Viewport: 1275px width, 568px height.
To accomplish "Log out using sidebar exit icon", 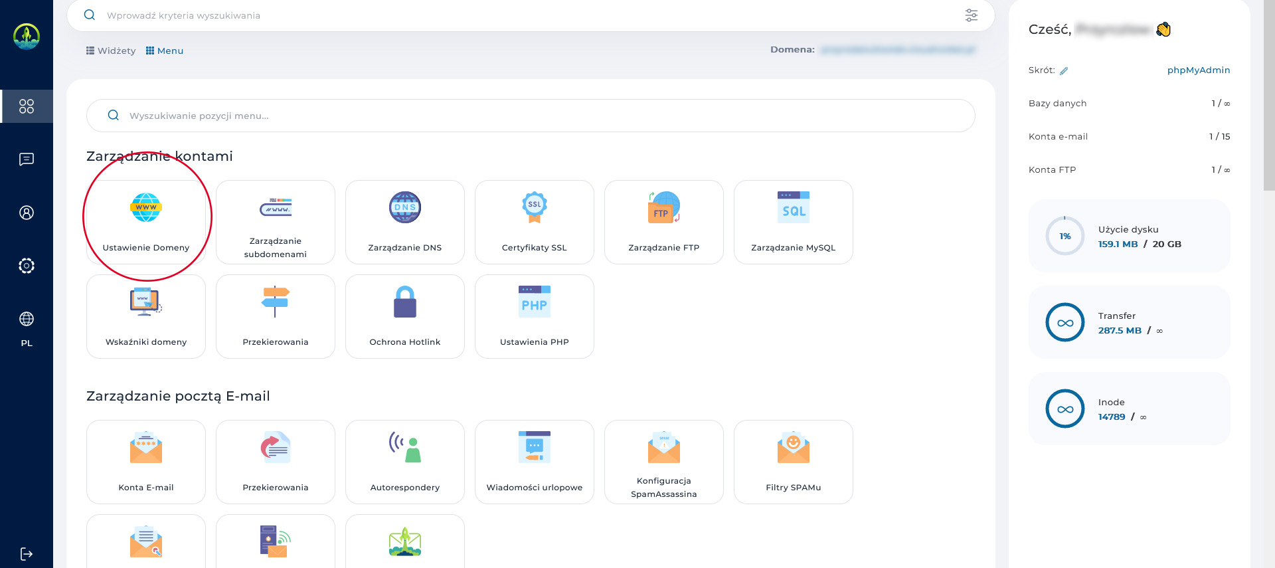I will tap(27, 554).
